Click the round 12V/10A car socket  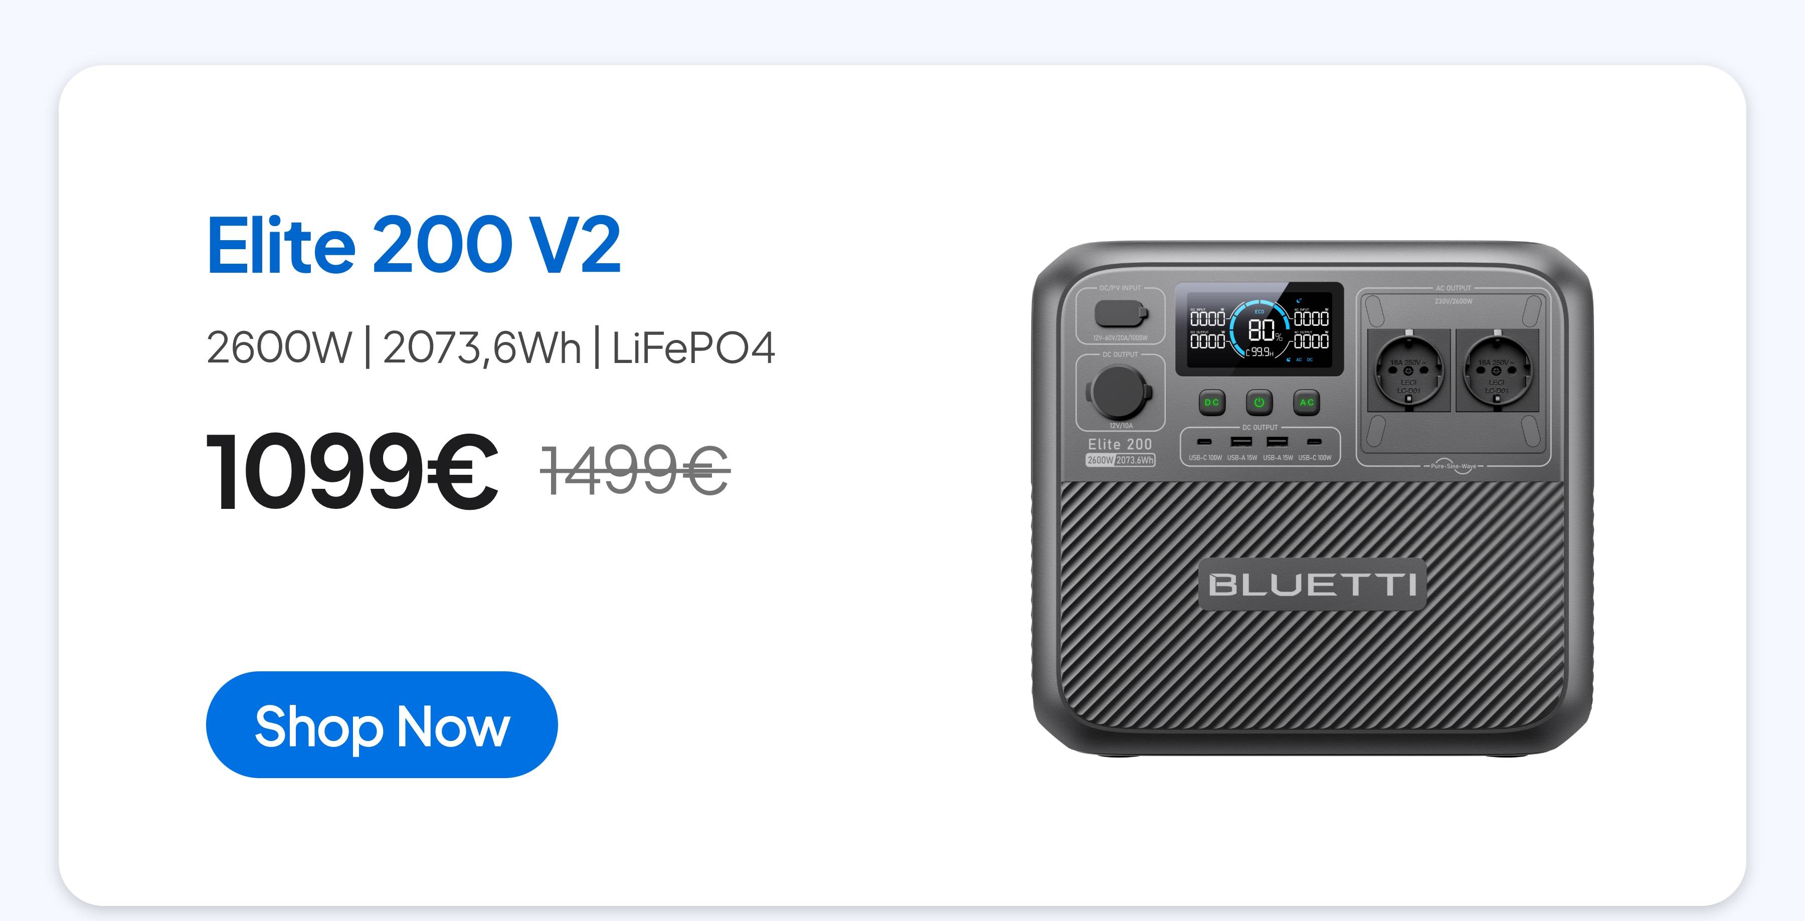click(1120, 391)
